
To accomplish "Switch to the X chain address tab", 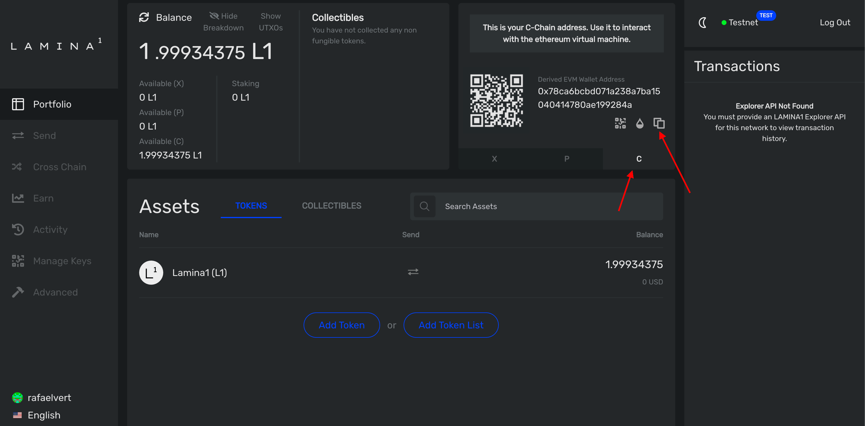I will point(494,158).
